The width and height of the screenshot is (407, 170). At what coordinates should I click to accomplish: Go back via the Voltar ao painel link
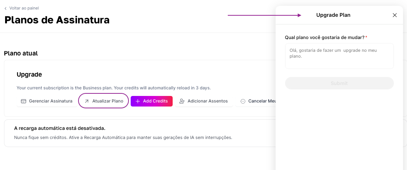click(24, 8)
